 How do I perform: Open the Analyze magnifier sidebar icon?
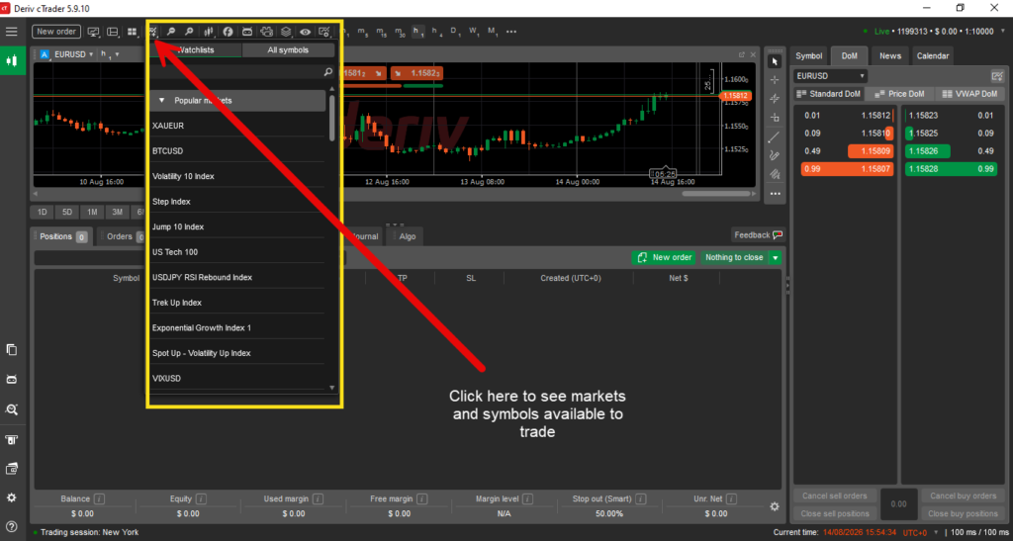click(x=11, y=409)
